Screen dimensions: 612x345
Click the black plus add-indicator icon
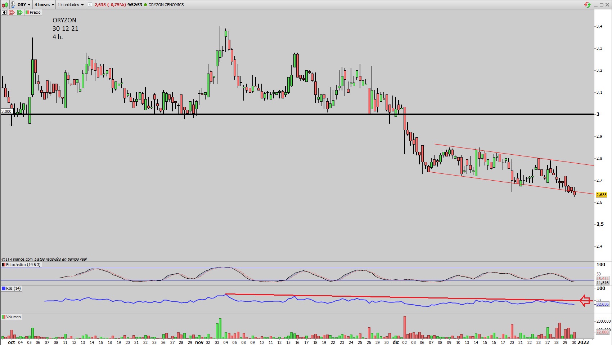(4, 12)
